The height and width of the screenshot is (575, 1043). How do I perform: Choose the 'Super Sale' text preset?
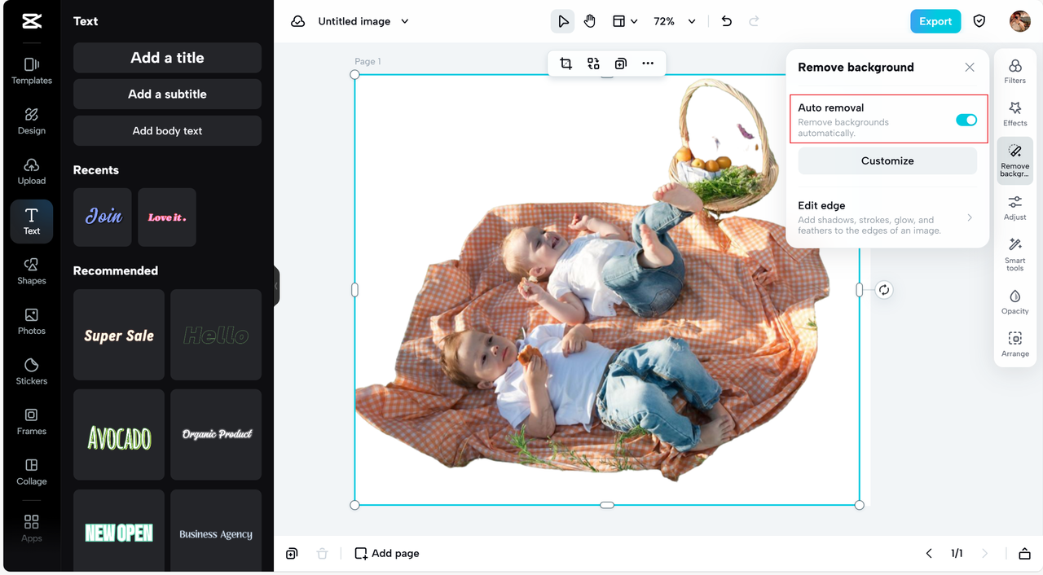tap(119, 335)
